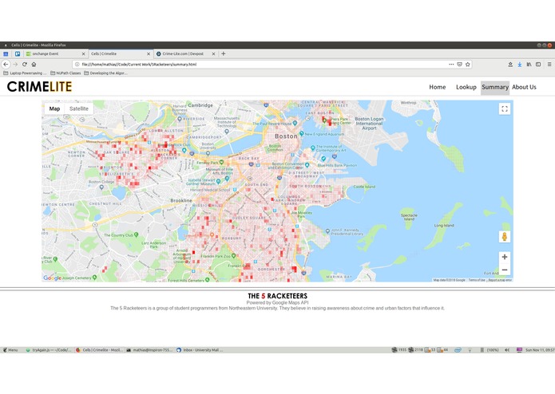
Task: Click the JFK Presidential Library marker
Action: click(x=327, y=230)
